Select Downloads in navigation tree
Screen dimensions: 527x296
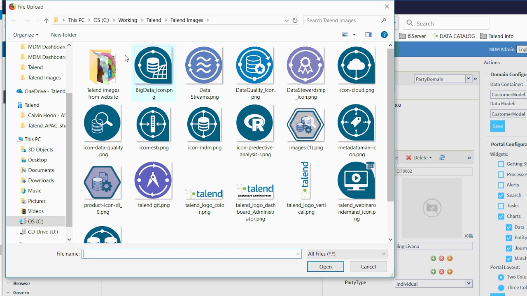(x=41, y=180)
